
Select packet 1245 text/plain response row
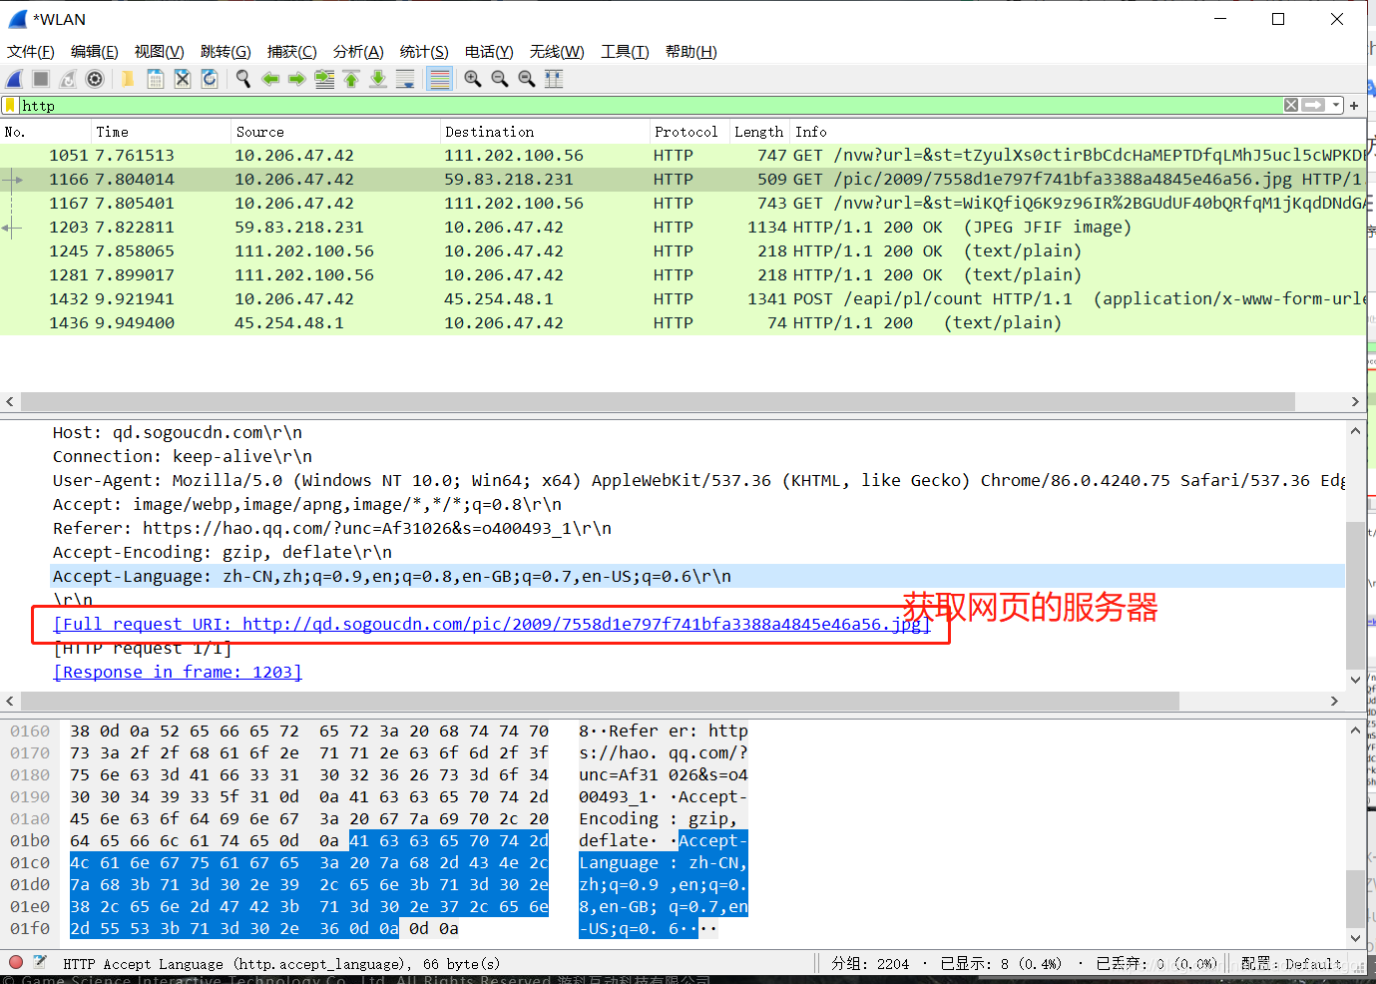click(x=683, y=250)
